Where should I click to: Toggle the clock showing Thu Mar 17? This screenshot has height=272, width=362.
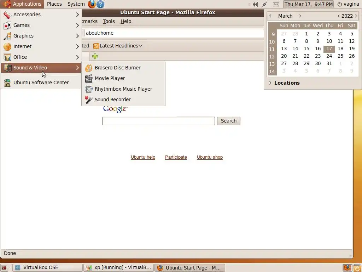pyautogui.click(x=308, y=4)
